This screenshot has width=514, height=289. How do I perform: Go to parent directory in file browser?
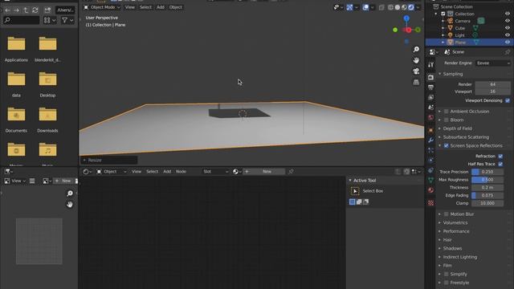pyautogui.click(x=26, y=10)
